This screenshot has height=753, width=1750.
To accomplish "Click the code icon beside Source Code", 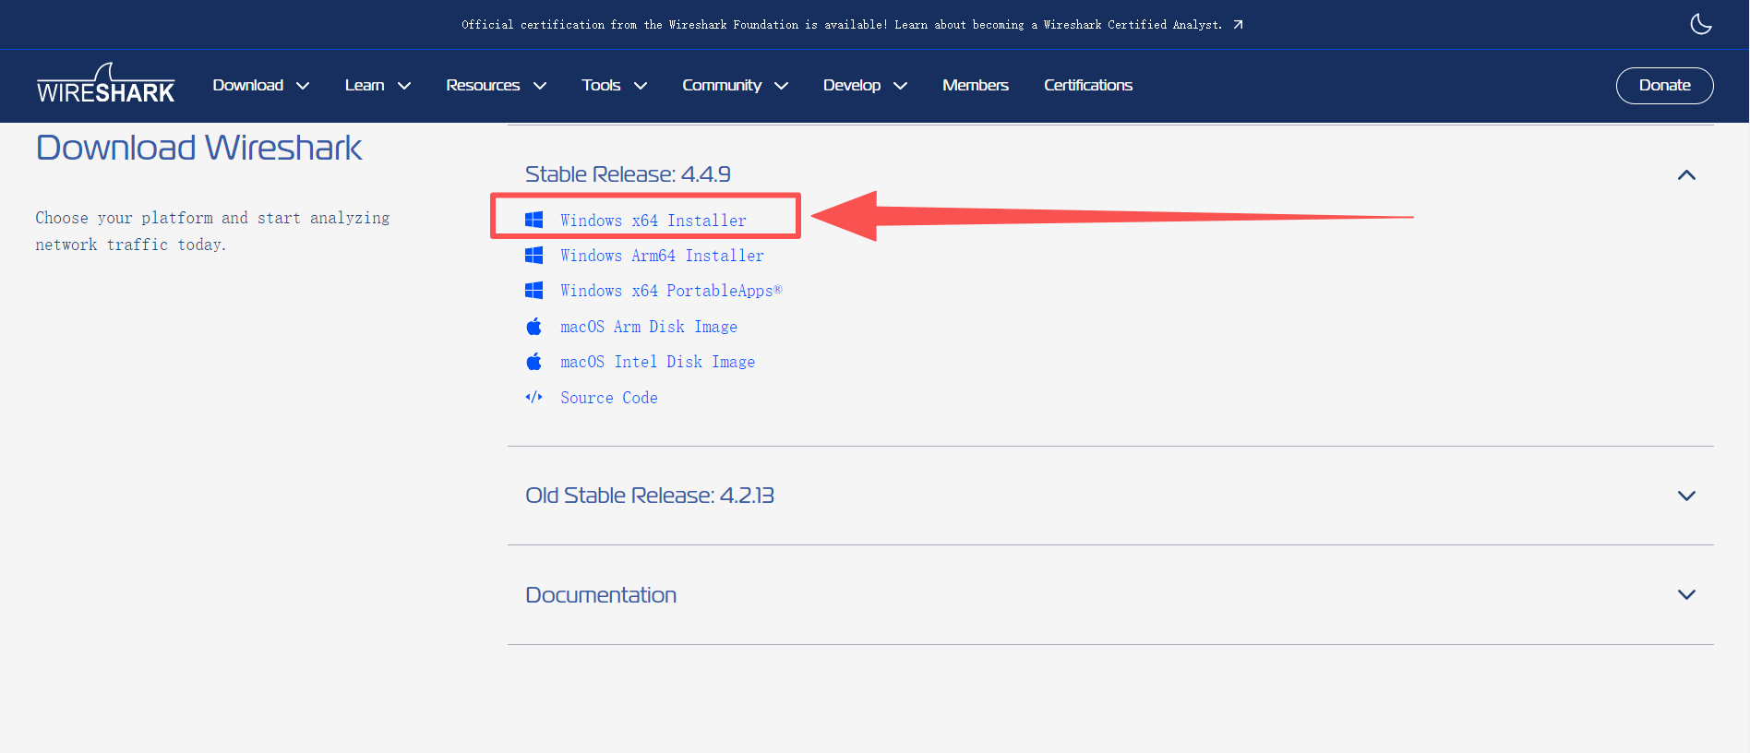I will pyautogui.click(x=533, y=397).
